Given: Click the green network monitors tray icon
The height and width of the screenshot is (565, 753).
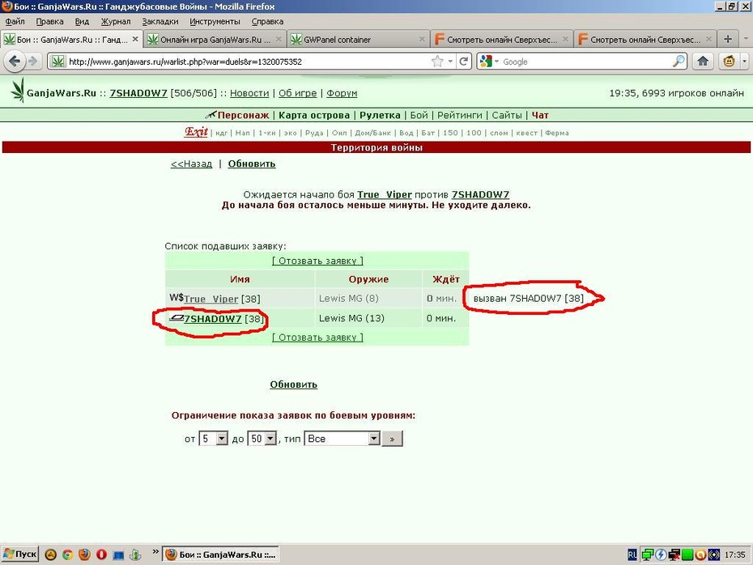Looking at the screenshot, I should coord(647,555).
